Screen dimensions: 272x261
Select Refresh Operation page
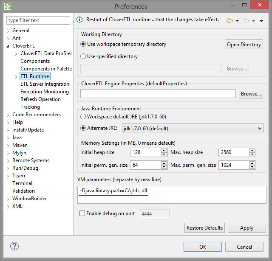point(41,99)
